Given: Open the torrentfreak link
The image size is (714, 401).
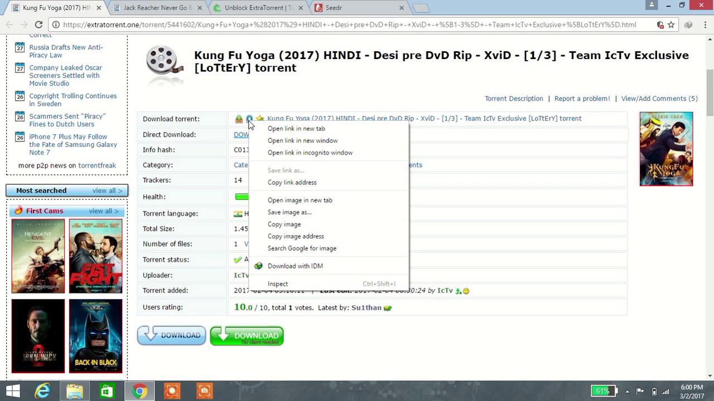Looking at the screenshot, I should [97, 165].
